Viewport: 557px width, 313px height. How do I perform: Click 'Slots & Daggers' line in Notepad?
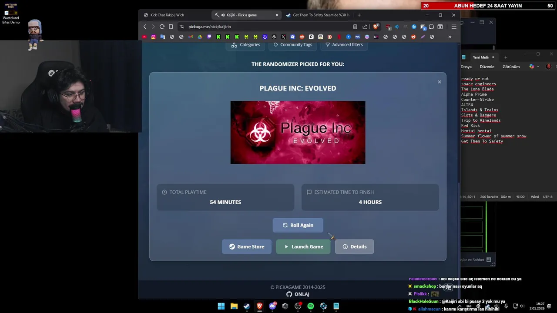[x=478, y=115]
